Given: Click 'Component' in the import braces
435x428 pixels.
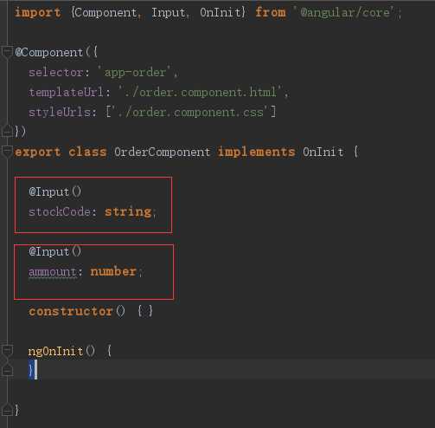Looking at the screenshot, I should tap(106, 12).
